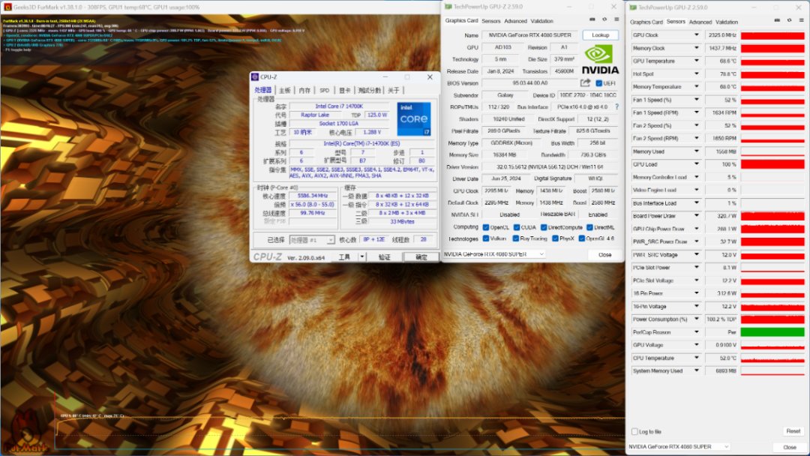Toggle the PhysX checkbox
The image size is (810, 456).
[x=555, y=238]
